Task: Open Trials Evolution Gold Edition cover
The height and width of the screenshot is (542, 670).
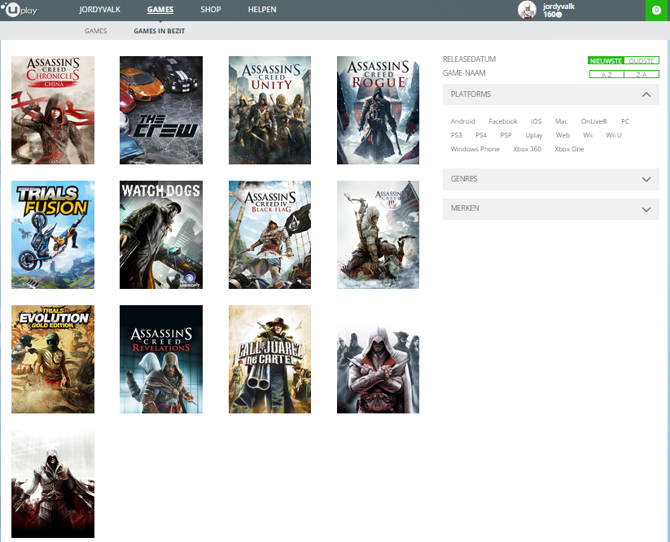Action: pyautogui.click(x=53, y=359)
